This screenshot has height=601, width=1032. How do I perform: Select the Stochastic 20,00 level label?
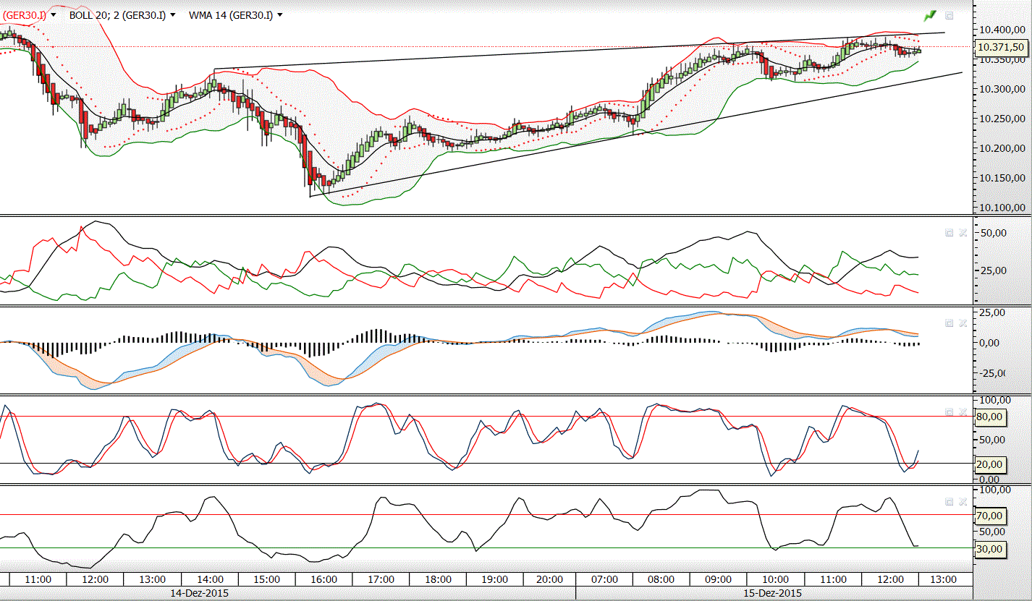[989, 464]
